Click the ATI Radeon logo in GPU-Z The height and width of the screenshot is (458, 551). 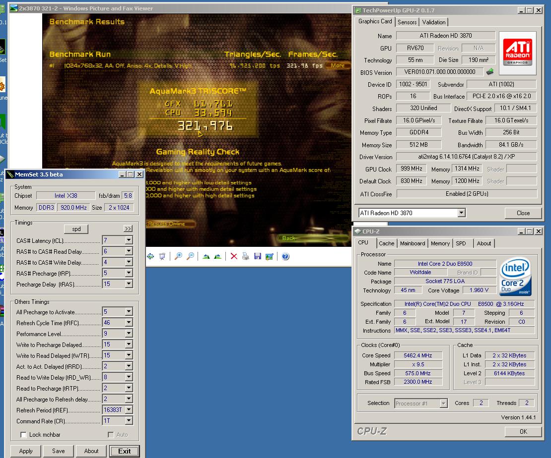click(518, 53)
